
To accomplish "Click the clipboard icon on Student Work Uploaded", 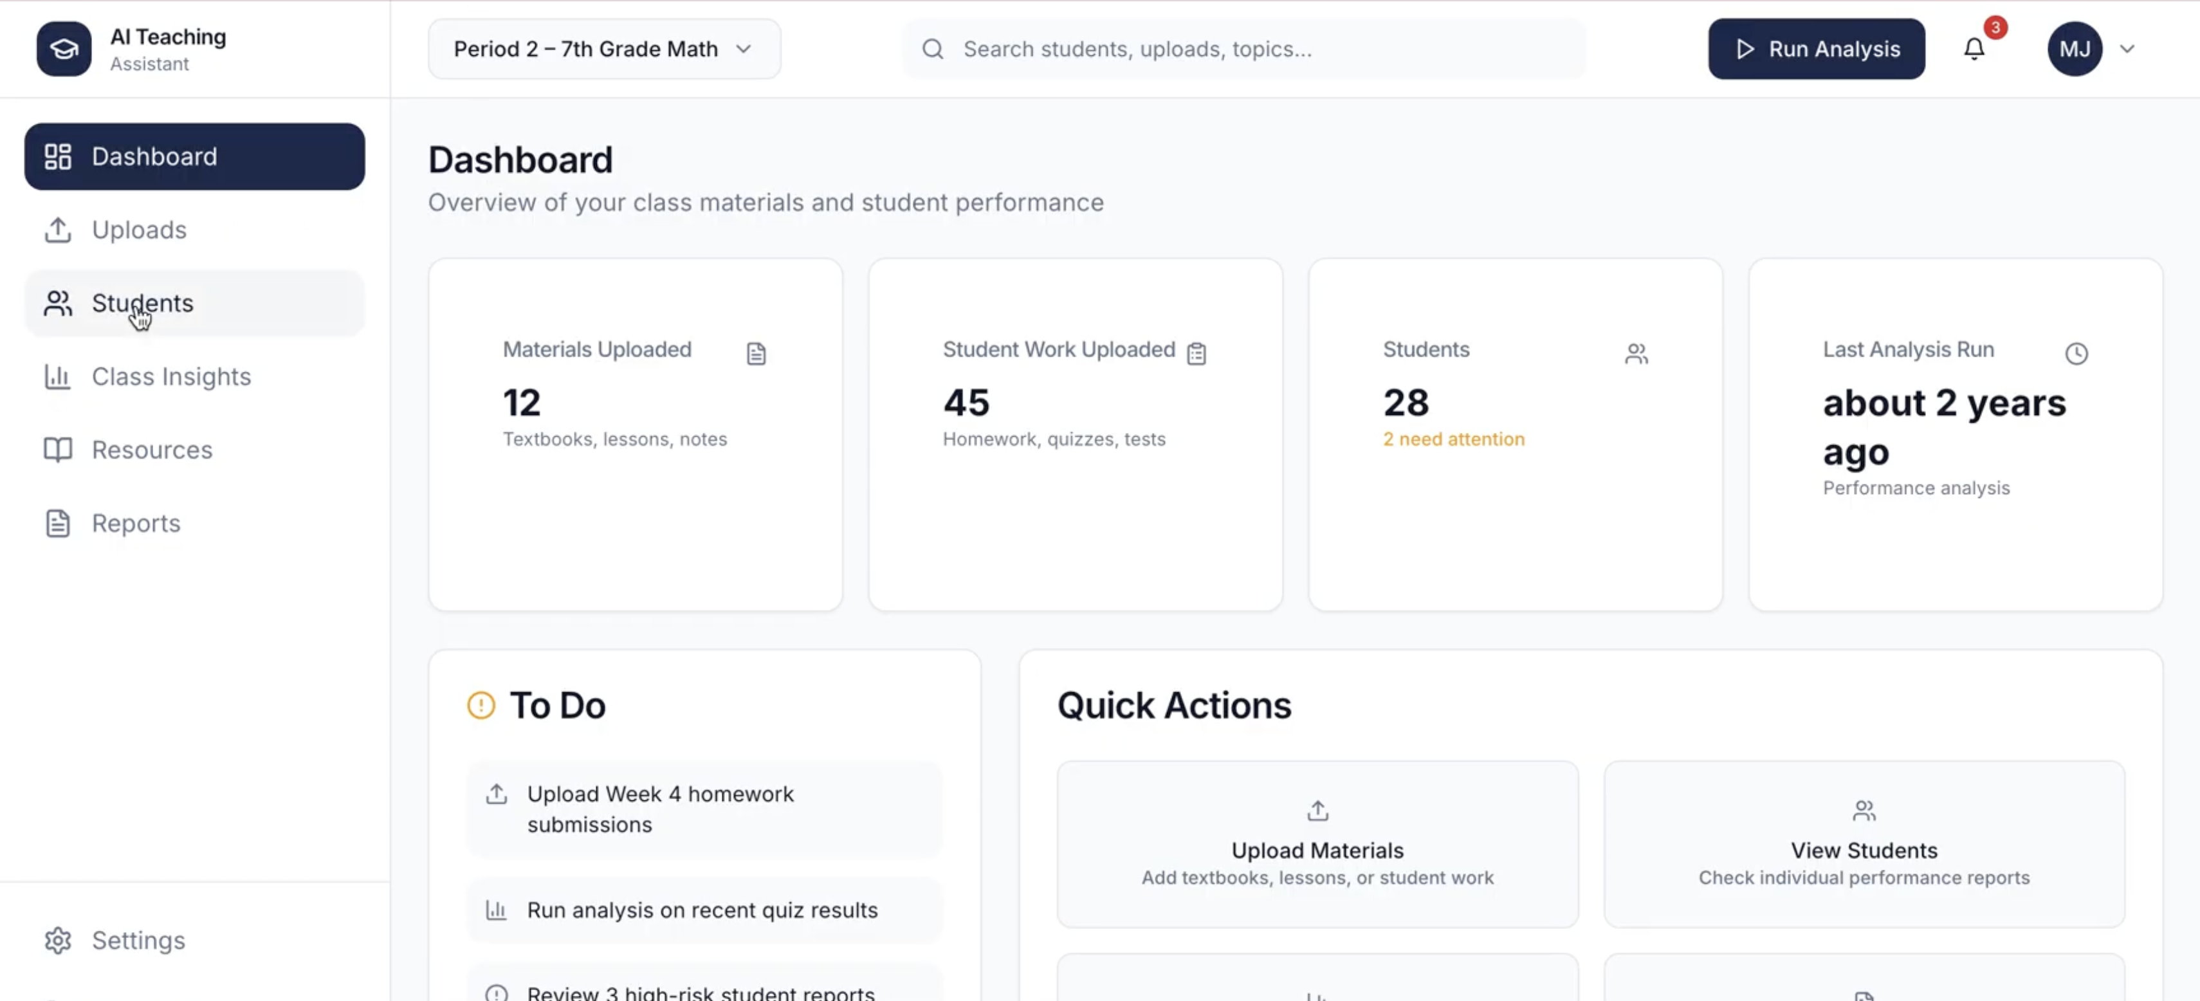I will click(x=1196, y=353).
